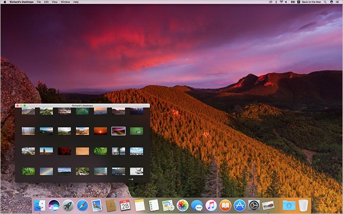
Task: Open Messages in the Dock
Action: tap(197, 205)
